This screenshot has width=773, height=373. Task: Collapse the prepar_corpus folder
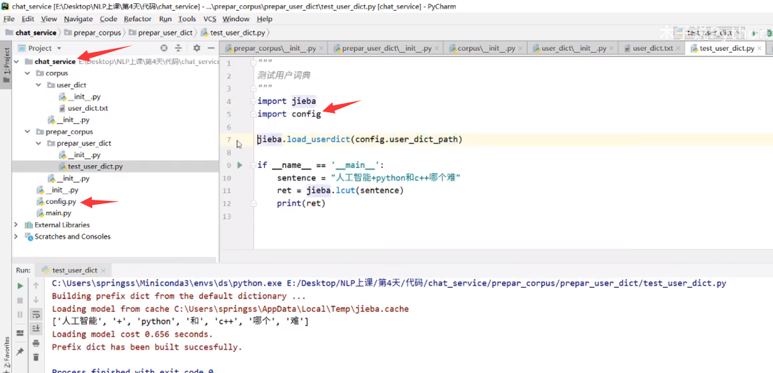(28, 132)
